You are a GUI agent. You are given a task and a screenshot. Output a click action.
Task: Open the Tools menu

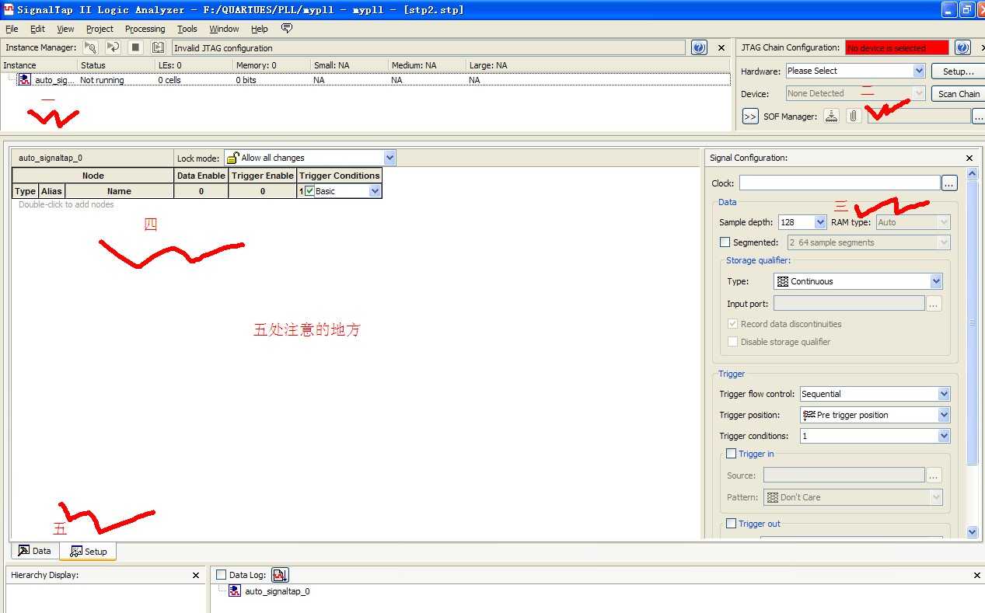point(187,29)
